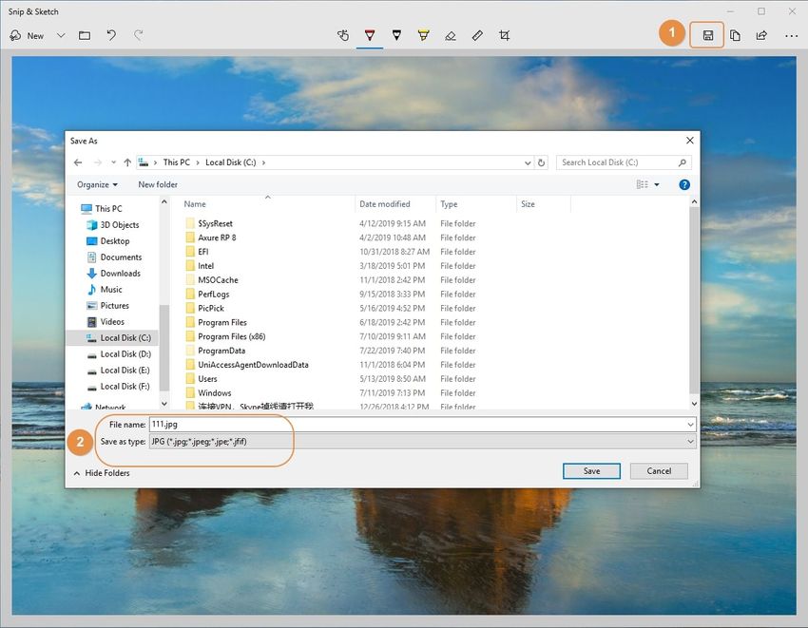Activate the Crop tool
This screenshot has height=628, width=808.
[504, 35]
